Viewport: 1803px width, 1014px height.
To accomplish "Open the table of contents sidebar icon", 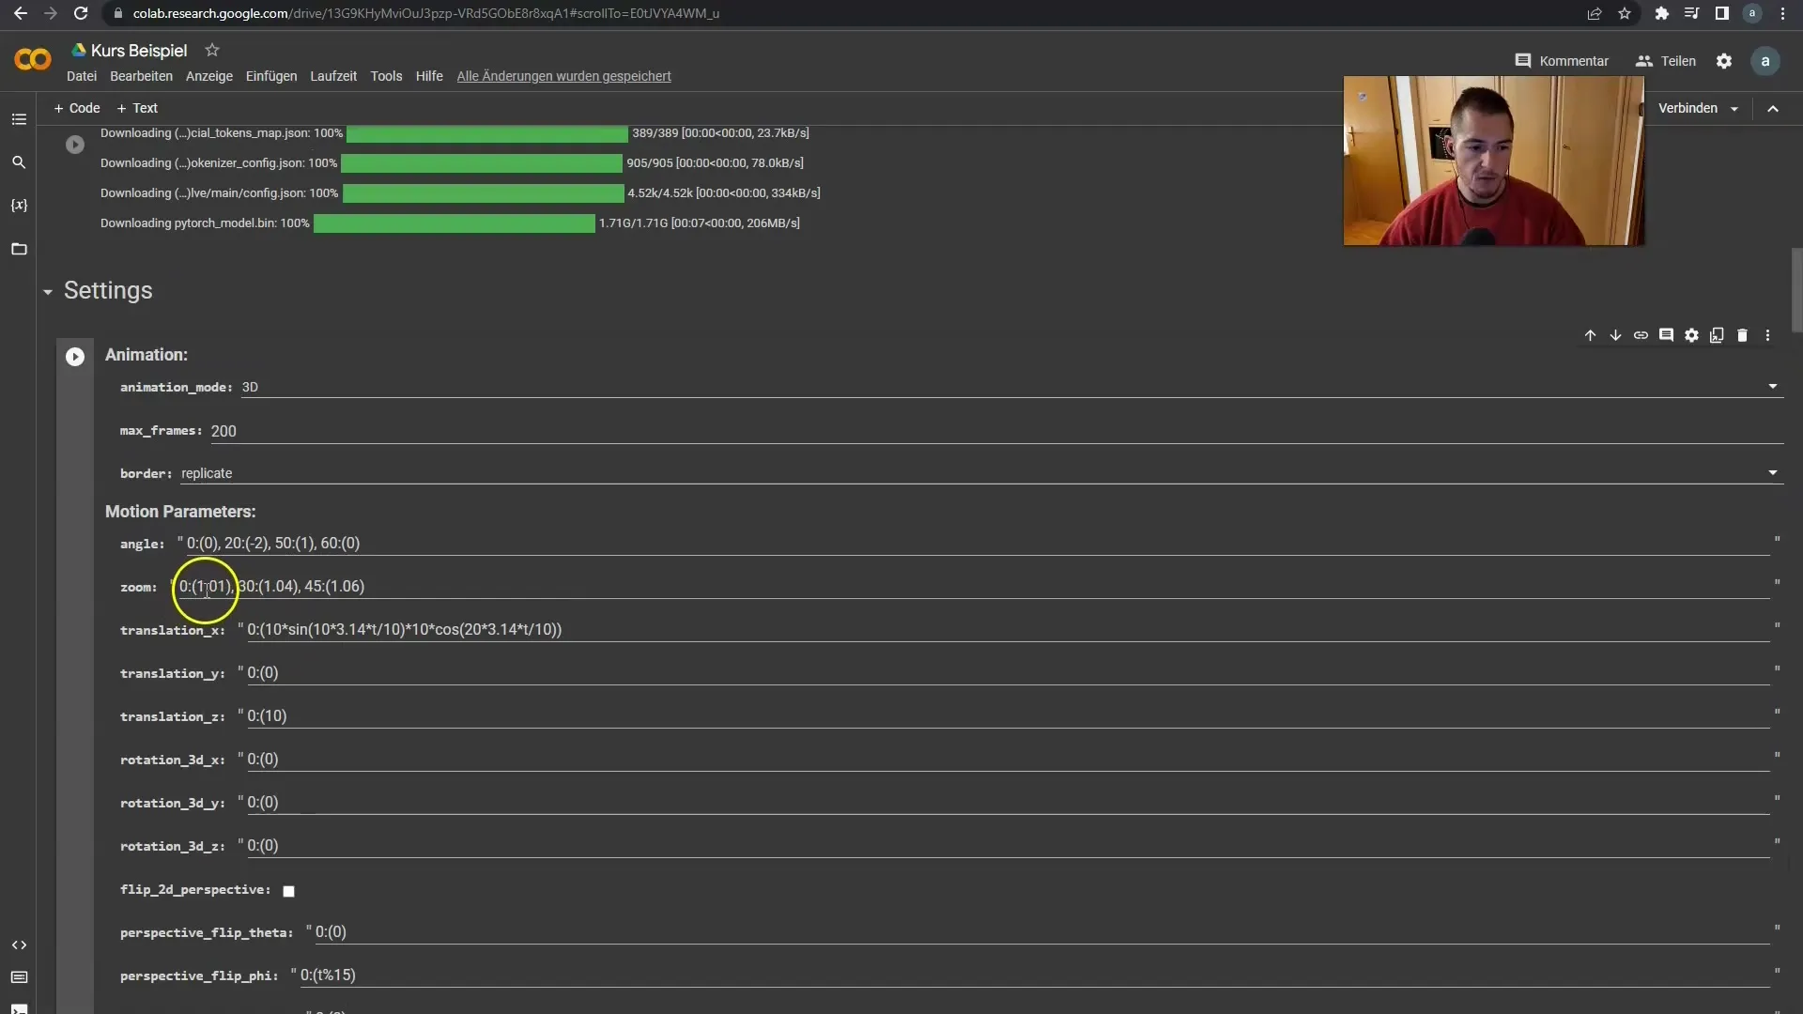I will [19, 119].
